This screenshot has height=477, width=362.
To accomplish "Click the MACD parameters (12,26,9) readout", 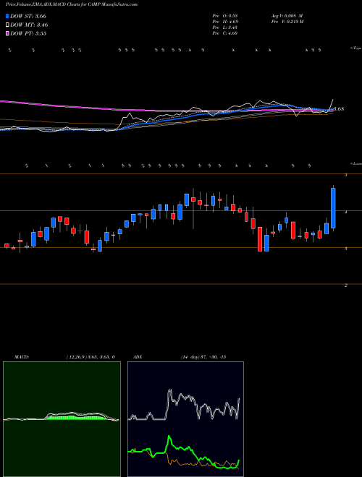I will pyautogui.click(x=90, y=357).
